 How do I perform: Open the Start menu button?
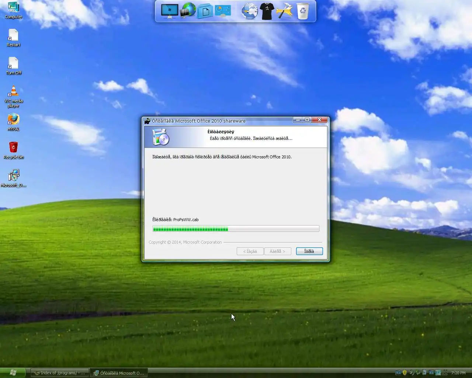13,372
